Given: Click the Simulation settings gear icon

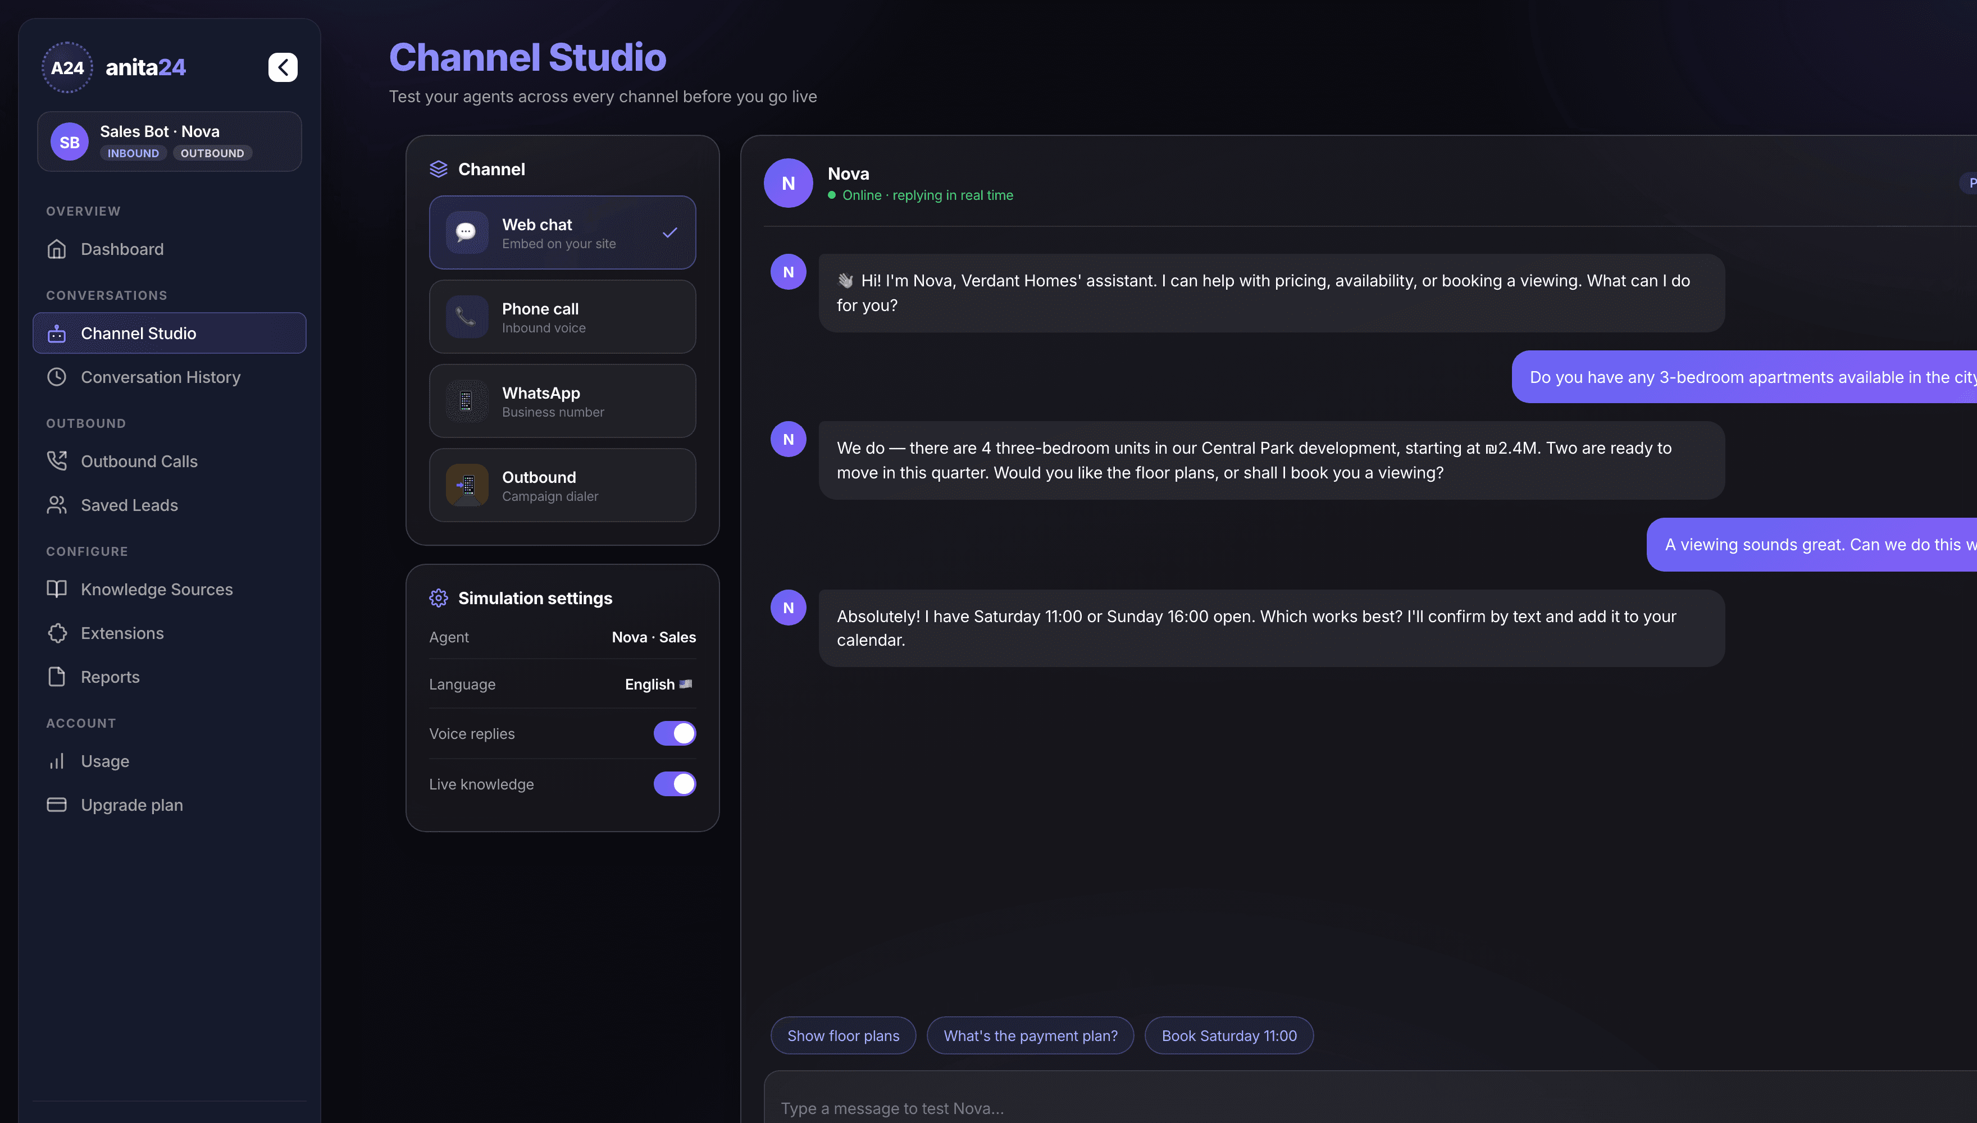Looking at the screenshot, I should (x=438, y=598).
